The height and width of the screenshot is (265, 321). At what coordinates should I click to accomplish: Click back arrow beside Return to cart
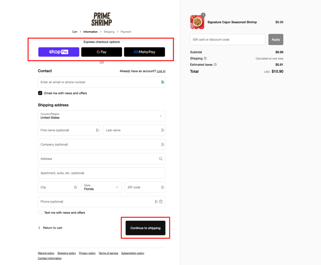(x=39, y=228)
